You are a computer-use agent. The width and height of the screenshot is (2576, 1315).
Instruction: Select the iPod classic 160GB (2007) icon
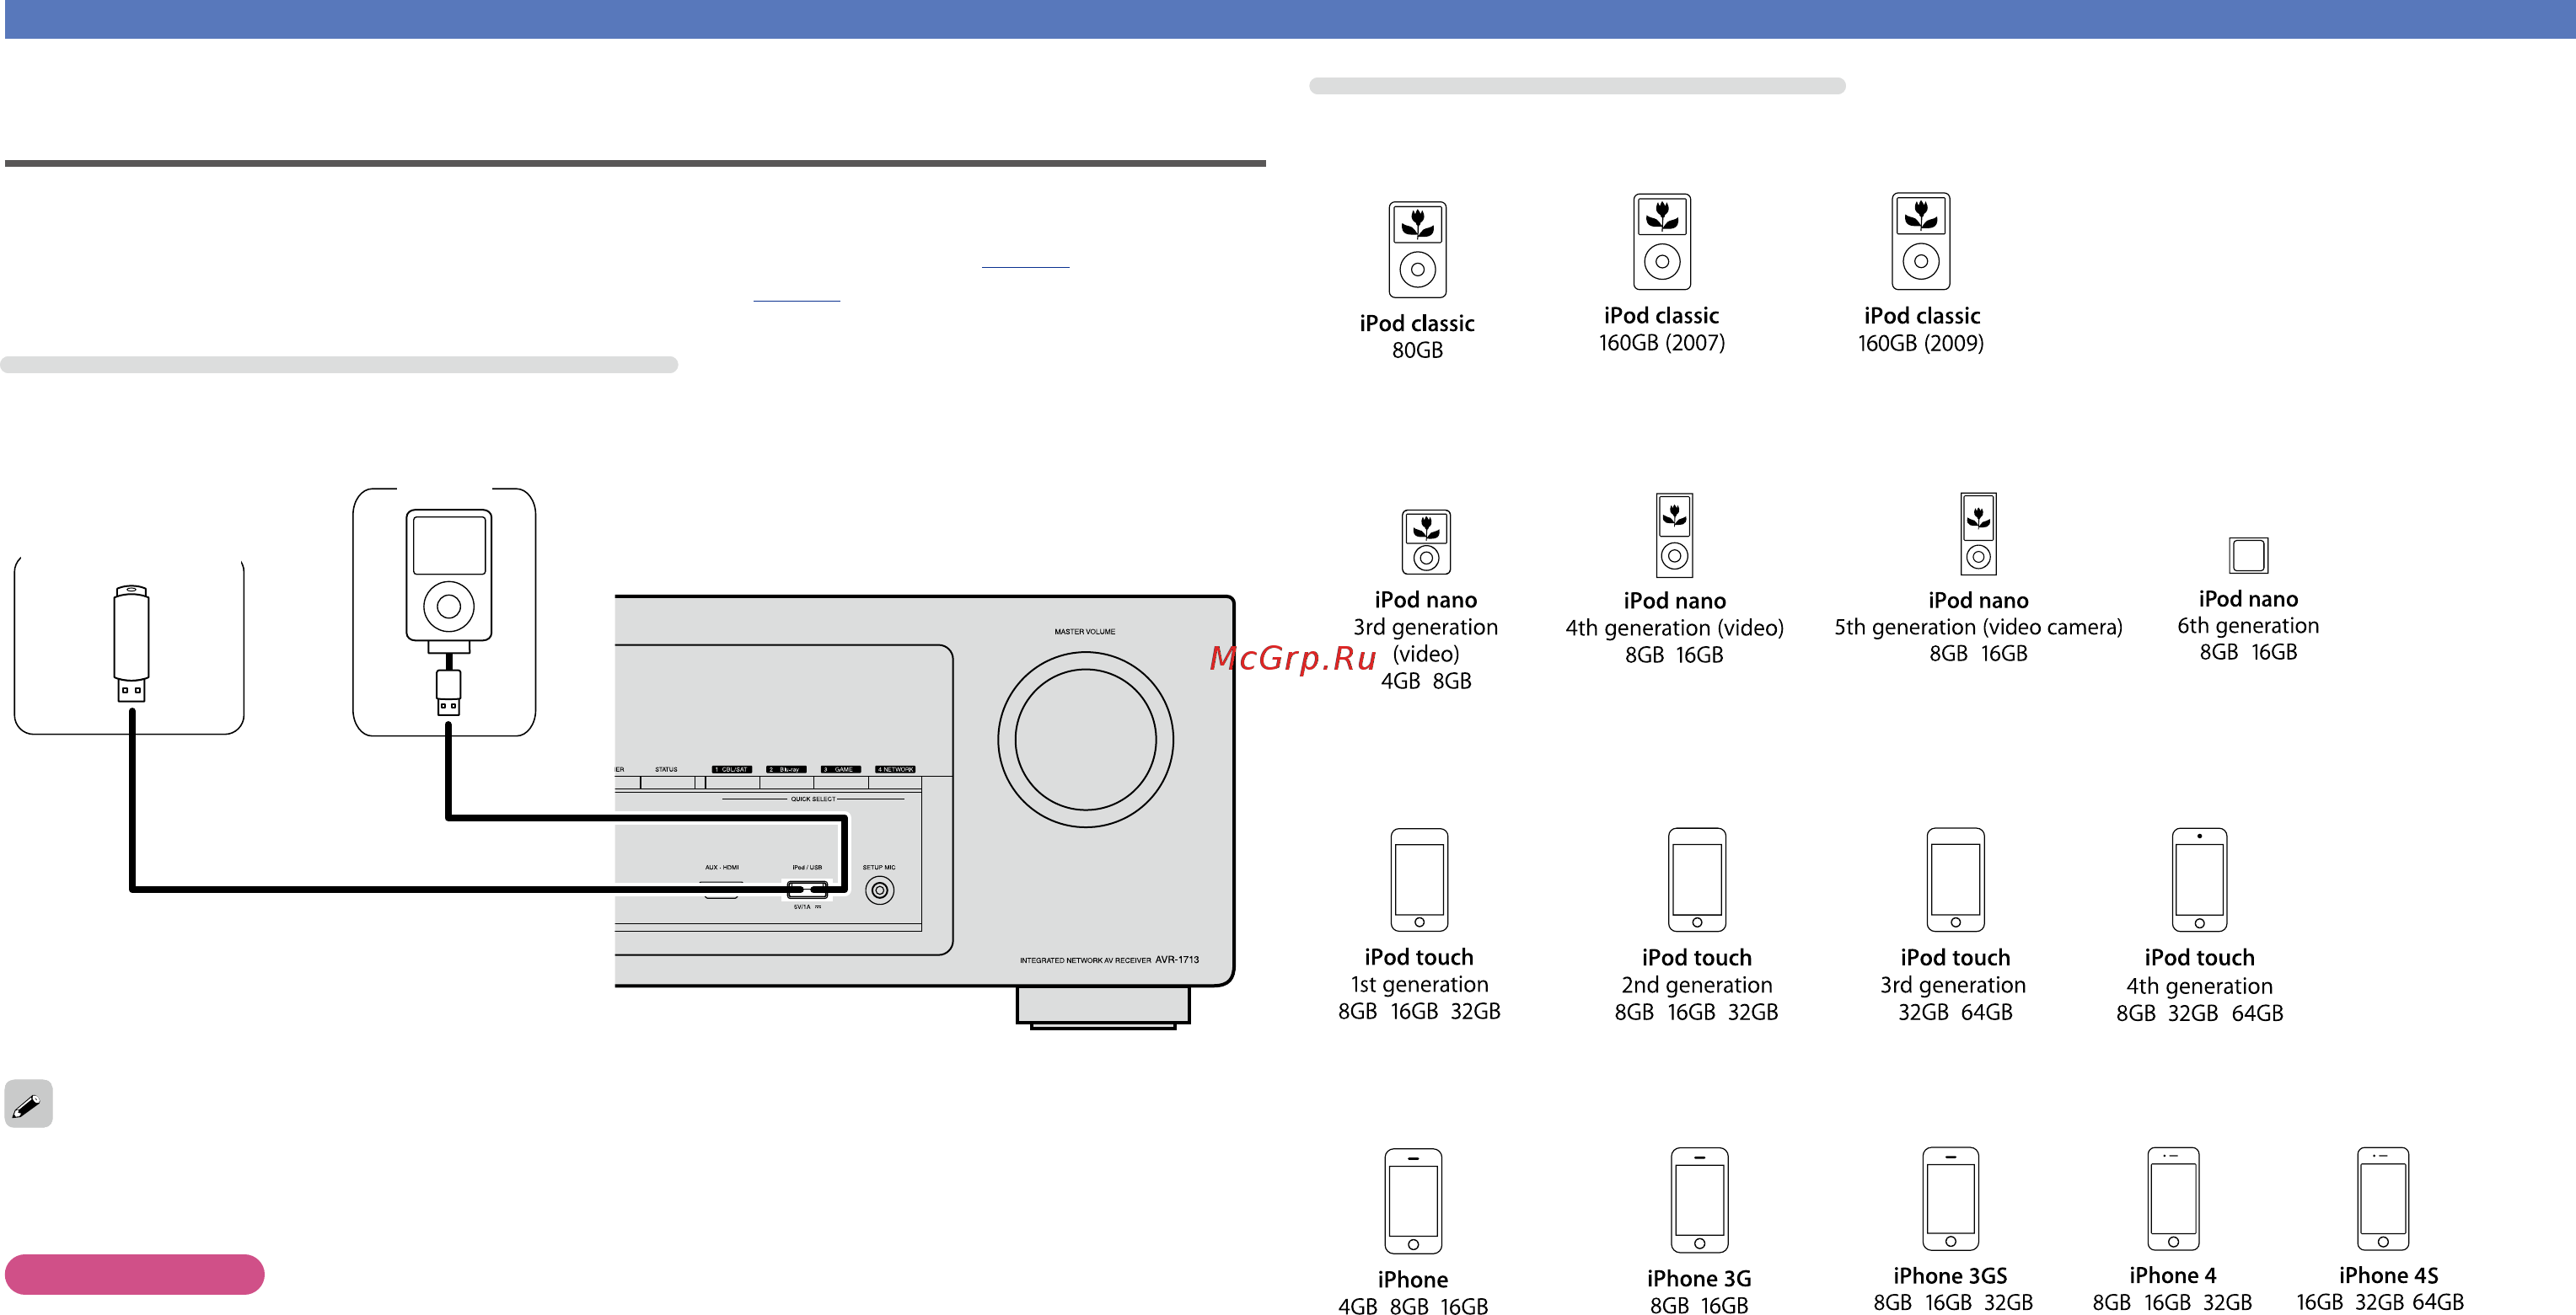coord(1661,242)
